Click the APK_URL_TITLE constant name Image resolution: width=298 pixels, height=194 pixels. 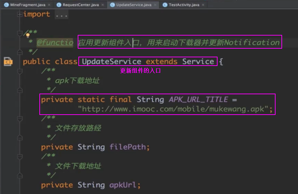pyautogui.click(x=198, y=99)
